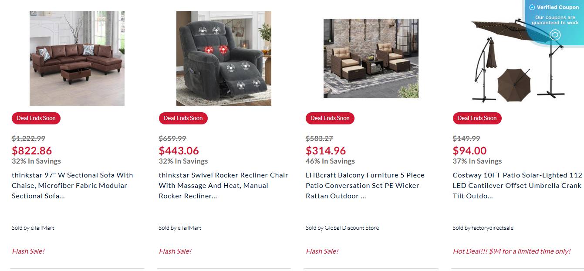Click the Deal Ends Soon badge on the patio set
The width and height of the screenshot is (584, 271).
330,118
